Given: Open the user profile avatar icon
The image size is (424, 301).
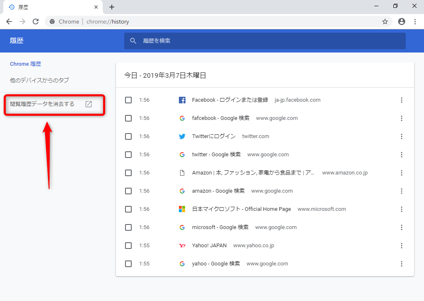Looking at the screenshot, I should tap(401, 21).
